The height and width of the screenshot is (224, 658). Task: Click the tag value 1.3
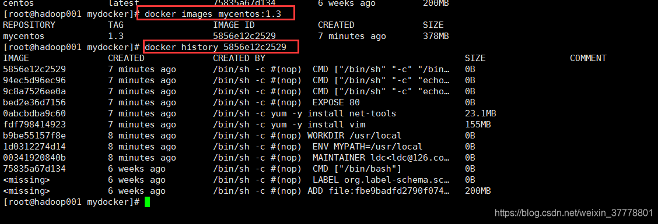pyautogui.click(x=116, y=37)
